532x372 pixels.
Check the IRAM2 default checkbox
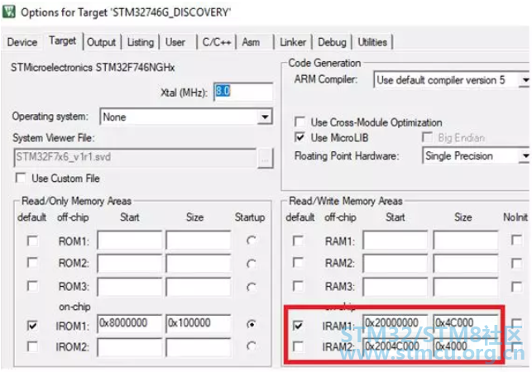point(298,346)
